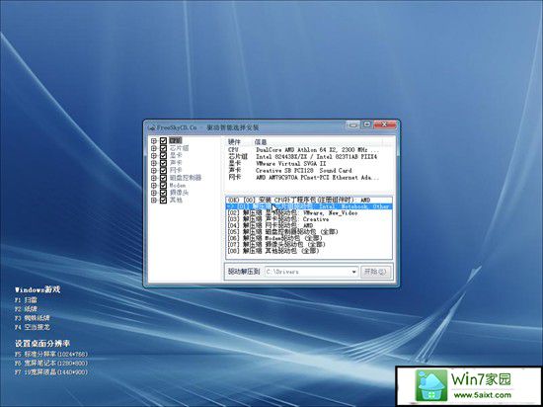The height and width of the screenshot is (407, 543).
Task: Toggle the 显卡 checkbox
Action: 164,155
